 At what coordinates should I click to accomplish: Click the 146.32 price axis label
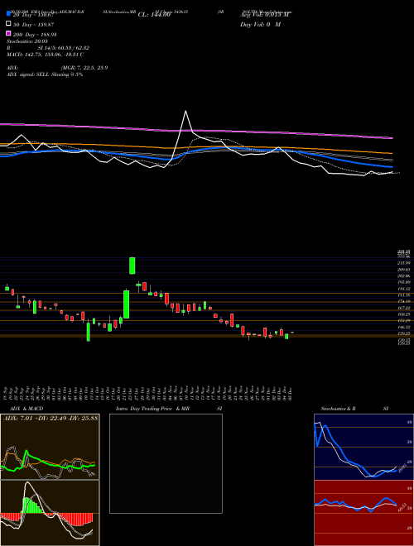[x=405, y=328]
